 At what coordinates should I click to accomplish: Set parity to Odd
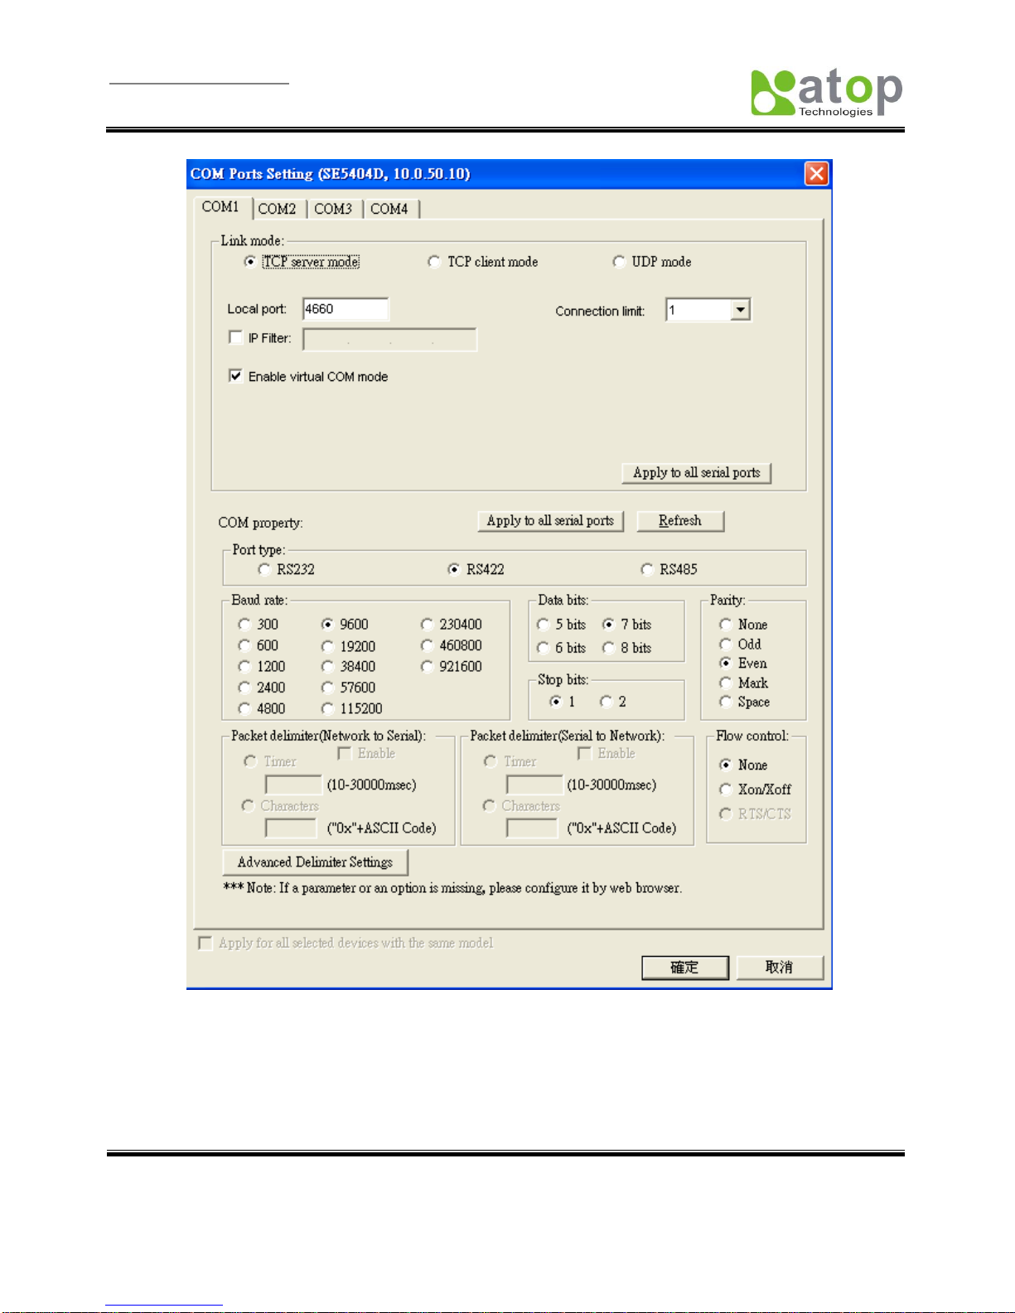(x=725, y=644)
